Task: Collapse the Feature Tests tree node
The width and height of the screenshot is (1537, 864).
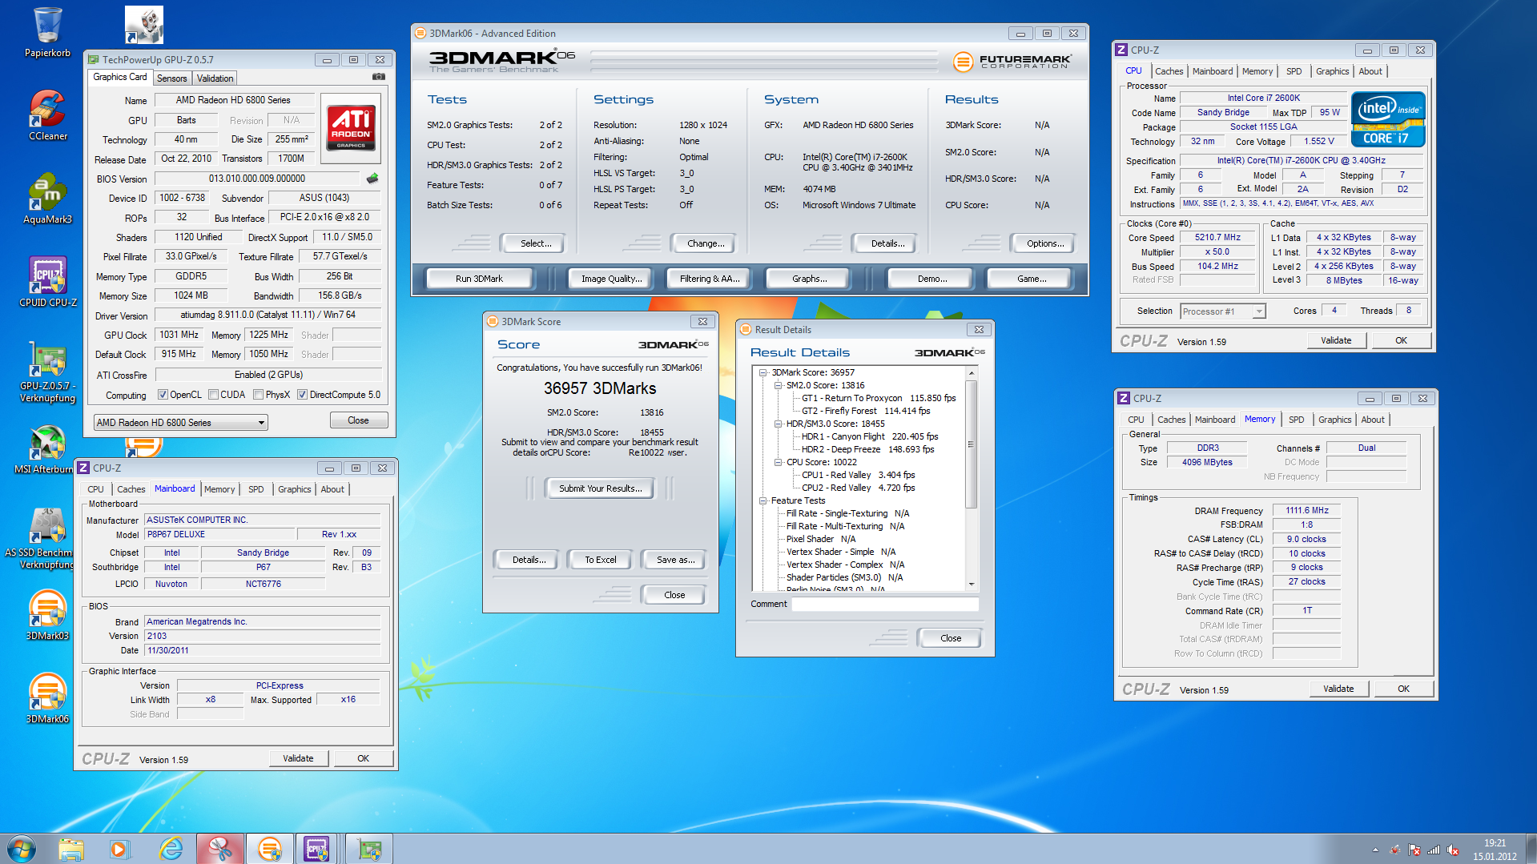Action: click(763, 500)
